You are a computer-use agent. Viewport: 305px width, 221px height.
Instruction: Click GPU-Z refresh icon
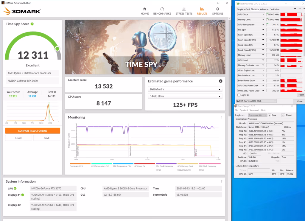pyautogui.click(x=300, y=9)
